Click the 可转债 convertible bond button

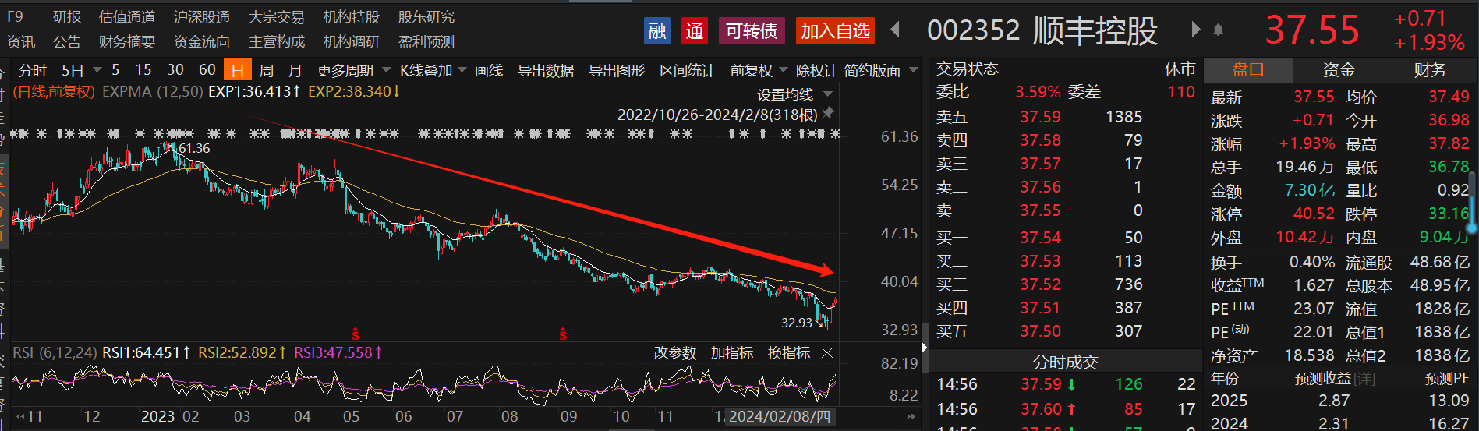point(752,30)
